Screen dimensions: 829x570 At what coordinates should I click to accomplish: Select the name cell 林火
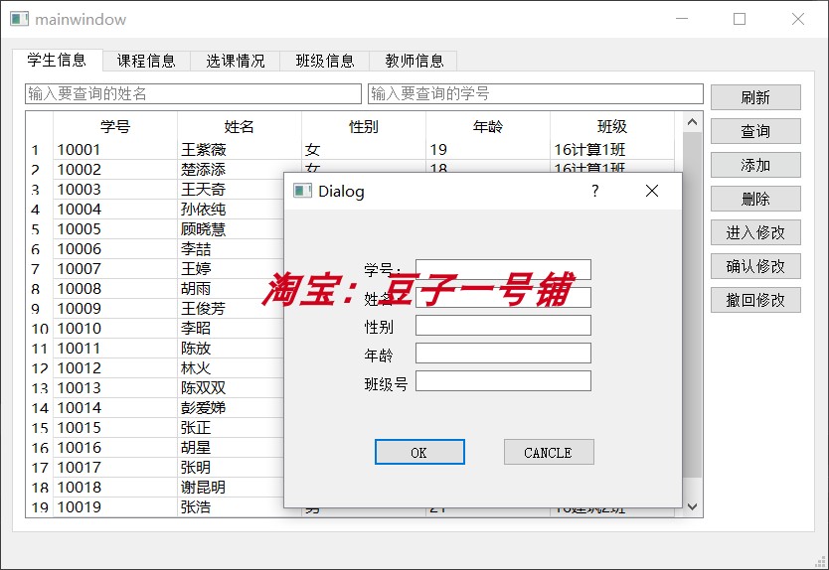pyautogui.click(x=231, y=368)
